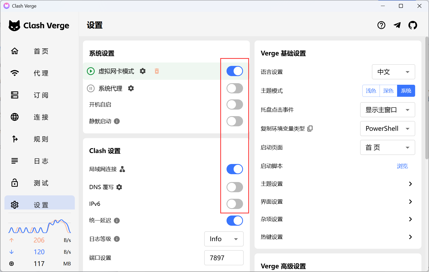Select the 浅色 theme mode button
Image resolution: width=429 pixels, height=272 pixels.
tap(371, 91)
